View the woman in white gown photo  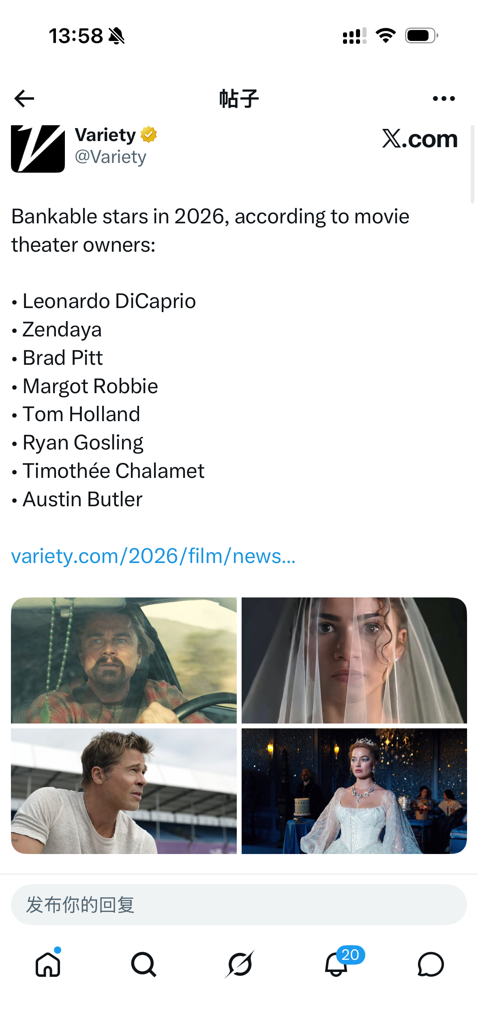point(354,791)
